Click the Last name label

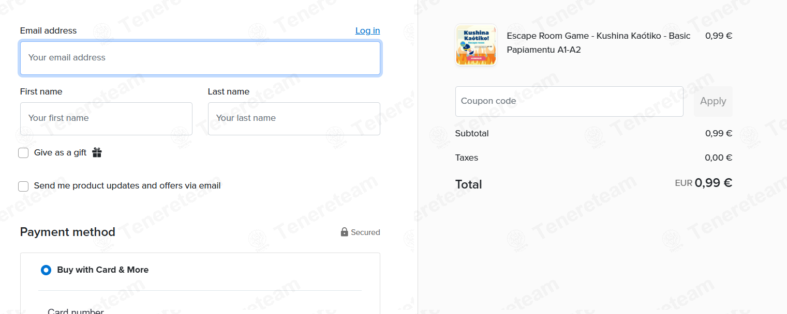click(229, 91)
